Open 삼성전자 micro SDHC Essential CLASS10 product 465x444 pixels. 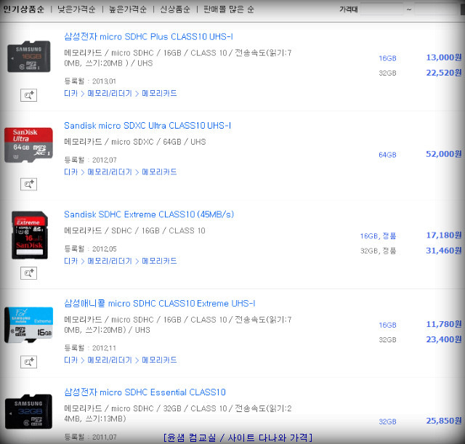point(145,392)
